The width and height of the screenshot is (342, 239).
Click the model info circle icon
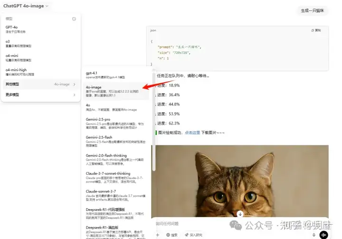pyautogui.click(x=74, y=19)
